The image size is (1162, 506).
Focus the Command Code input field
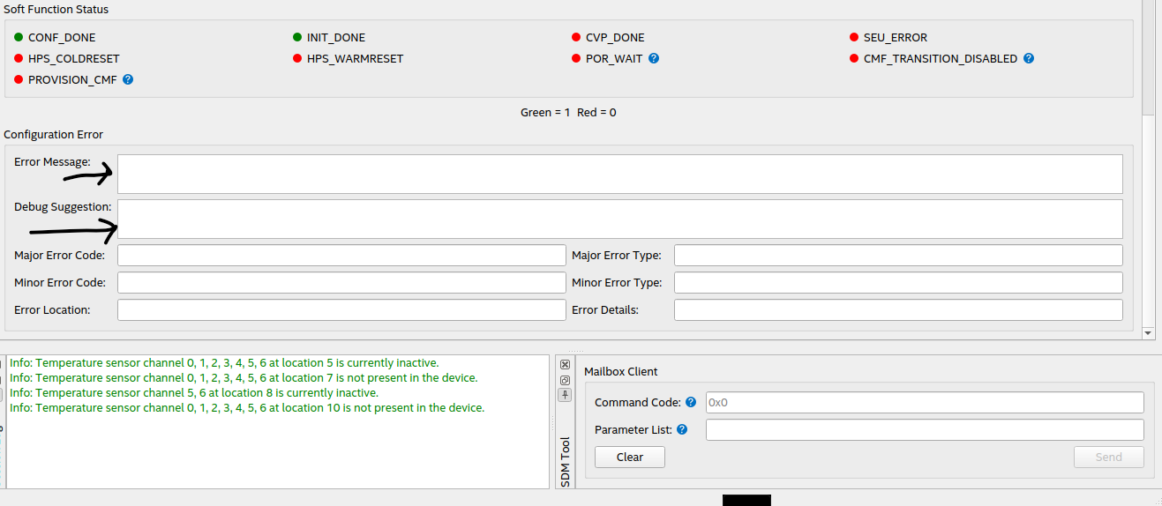tap(924, 403)
